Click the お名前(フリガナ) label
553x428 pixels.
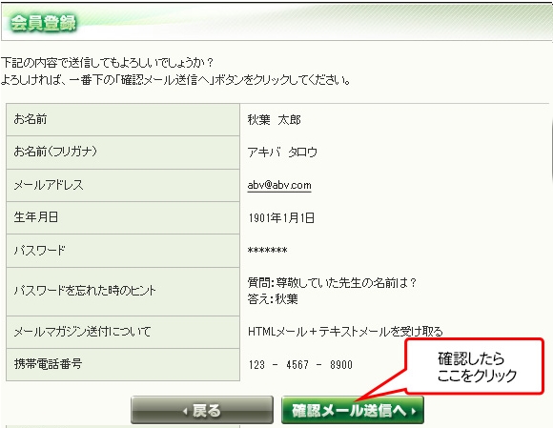coord(55,152)
